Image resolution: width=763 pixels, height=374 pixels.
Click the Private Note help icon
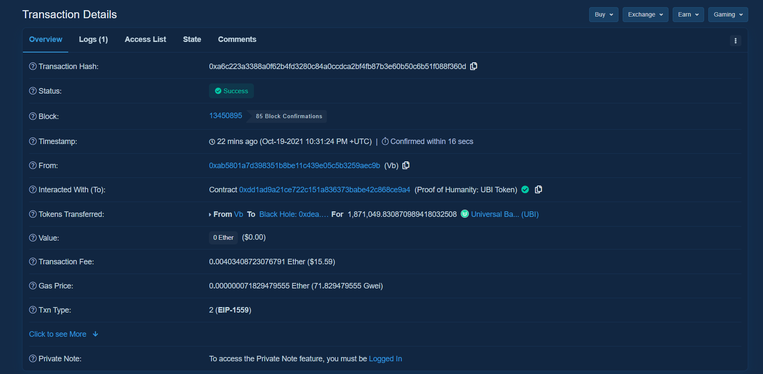pyautogui.click(x=33, y=358)
